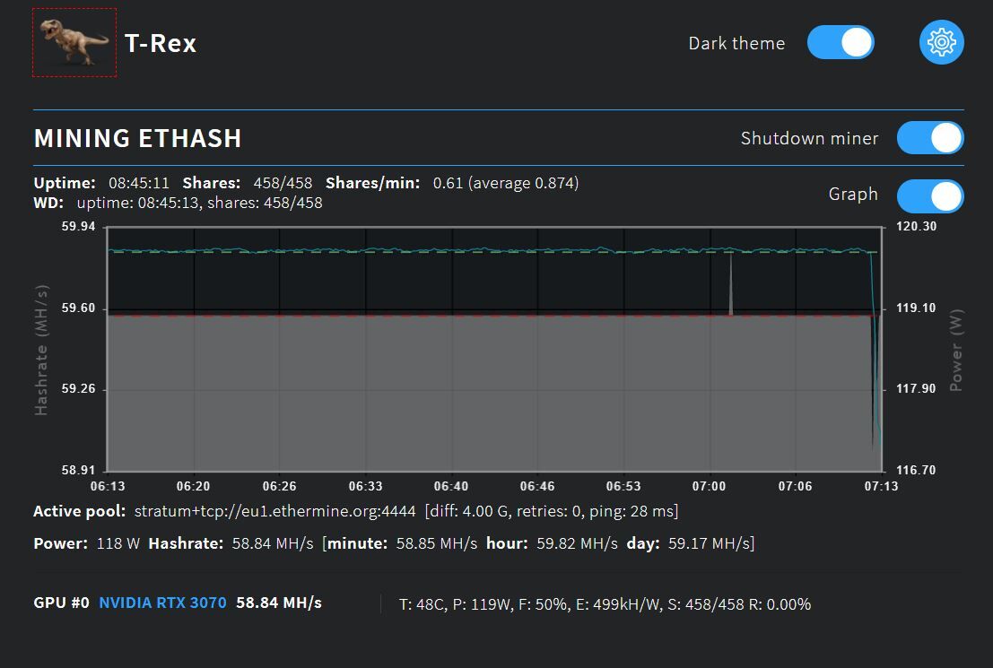Click the GPU #0 label
This screenshot has height=668, width=993.
tap(61, 603)
